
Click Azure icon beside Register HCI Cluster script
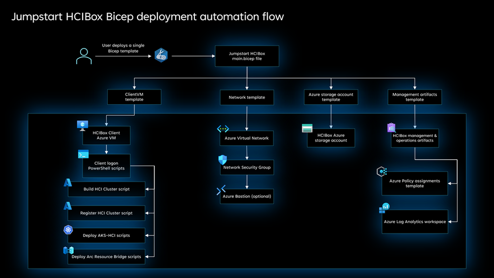click(68, 206)
